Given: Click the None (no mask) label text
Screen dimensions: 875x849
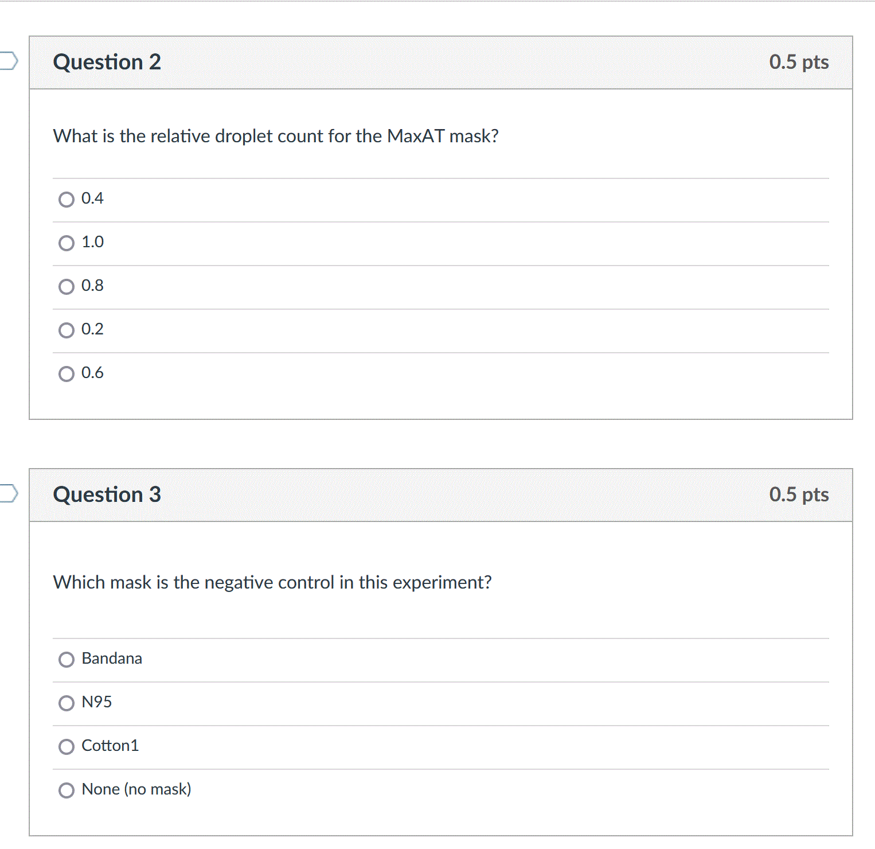Looking at the screenshot, I should click(136, 789).
